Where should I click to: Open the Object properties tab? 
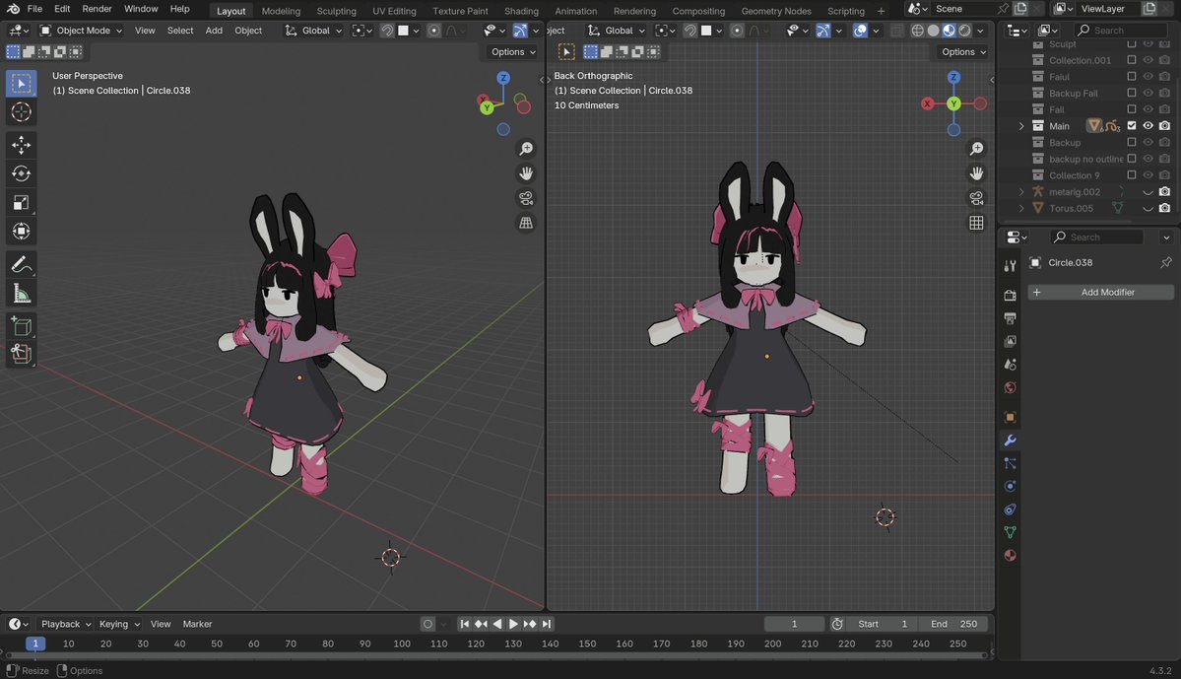pos(1010,418)
